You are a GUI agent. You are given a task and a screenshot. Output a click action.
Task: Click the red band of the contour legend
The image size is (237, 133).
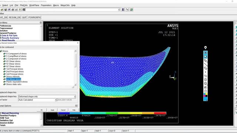(x=160, y=113)
